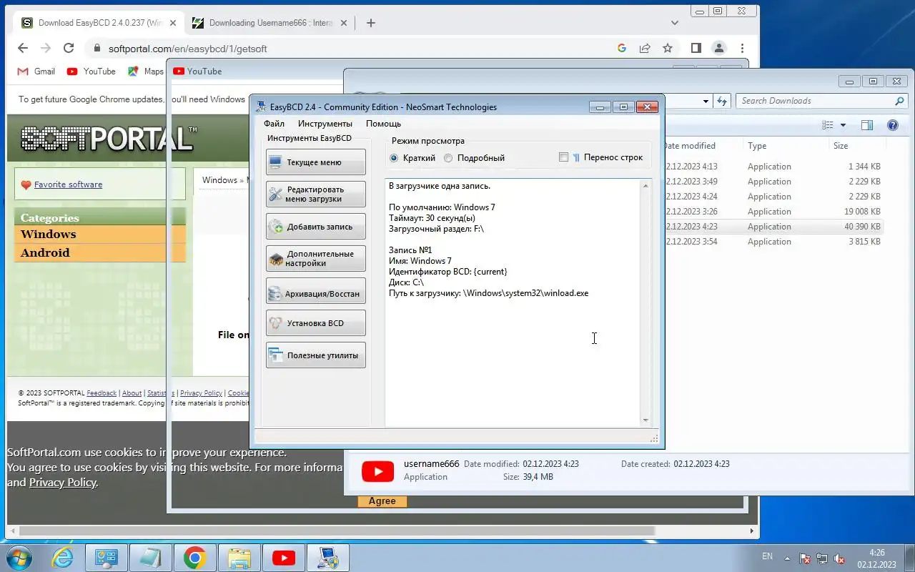915x572 pixels.
Task: Click the Favorite software link
Action: pyautogui.click(x=68, y=184)
